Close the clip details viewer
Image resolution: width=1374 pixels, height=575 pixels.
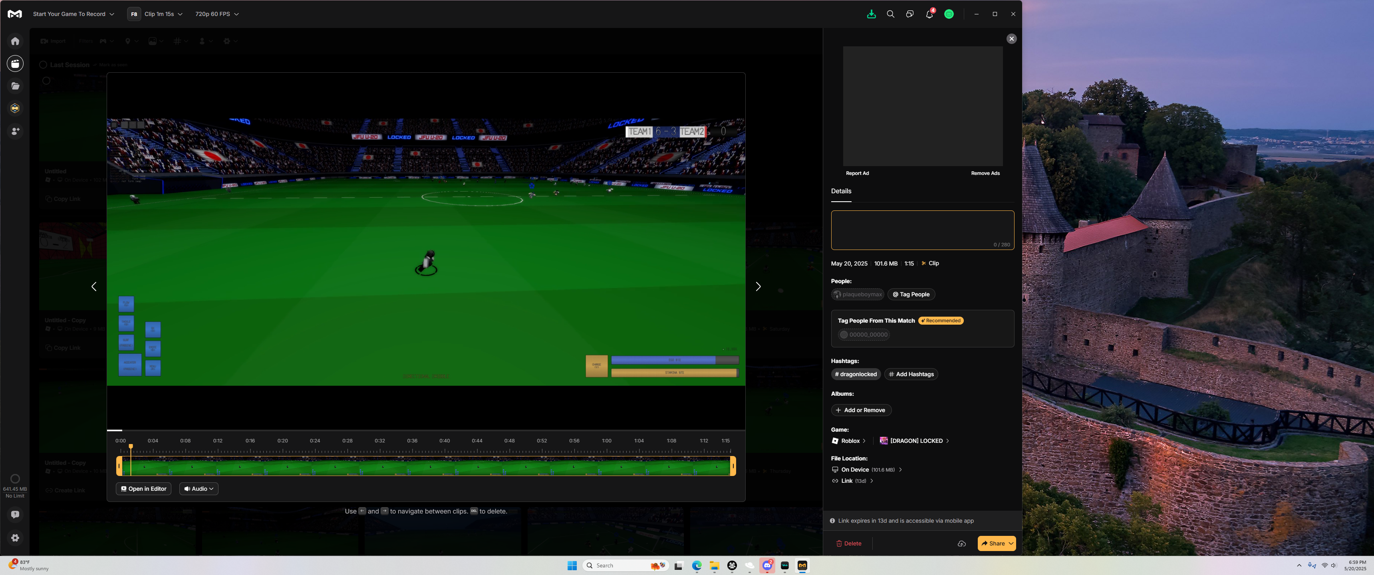(1011, 38)
